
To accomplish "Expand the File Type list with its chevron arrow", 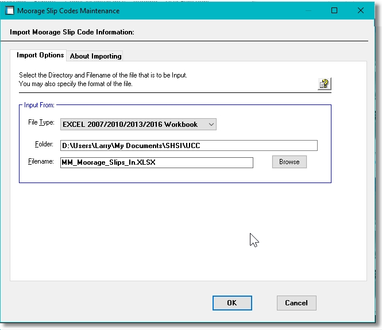I will click(211, 124).
